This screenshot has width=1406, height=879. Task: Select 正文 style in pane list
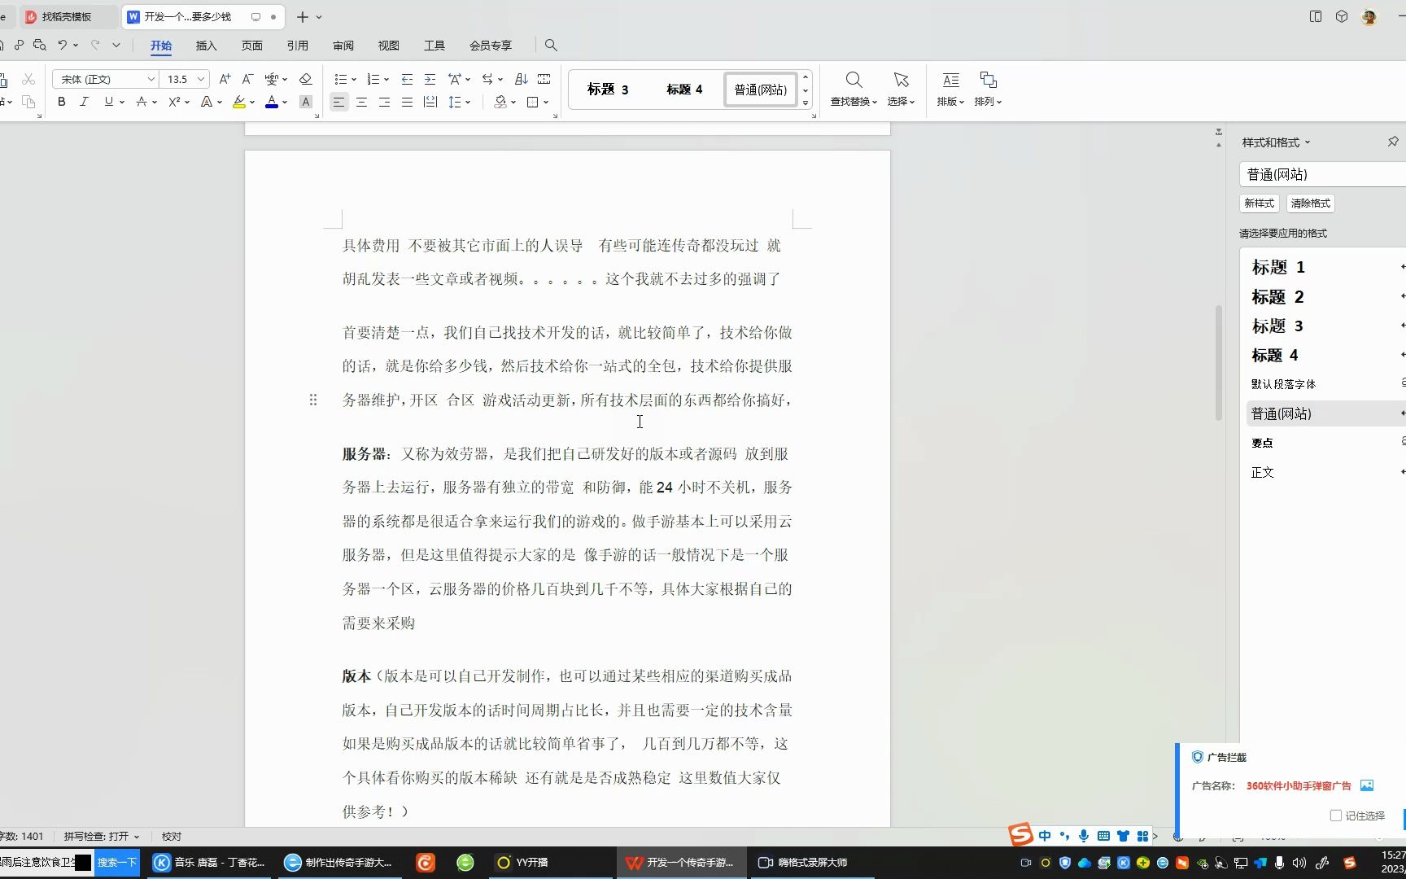pos(1263,472)
